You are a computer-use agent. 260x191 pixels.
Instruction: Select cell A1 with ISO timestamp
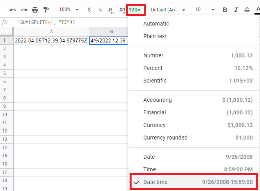(x=51, y=40)
